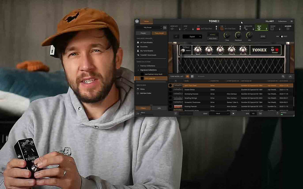Select Ping Pong delay mode

coord(213,38)
